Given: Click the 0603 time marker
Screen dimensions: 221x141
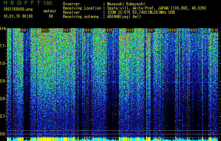Looking at the screenshot, I should tap(66, 30).
